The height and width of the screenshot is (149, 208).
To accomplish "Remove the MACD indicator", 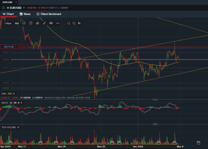I will pos(21,103).
